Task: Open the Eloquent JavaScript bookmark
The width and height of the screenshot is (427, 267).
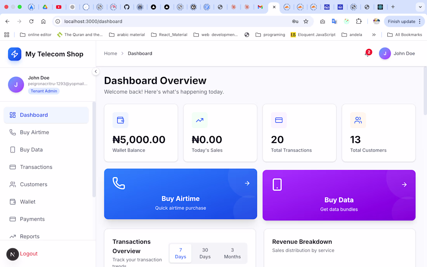Action: tap(313, 35)
